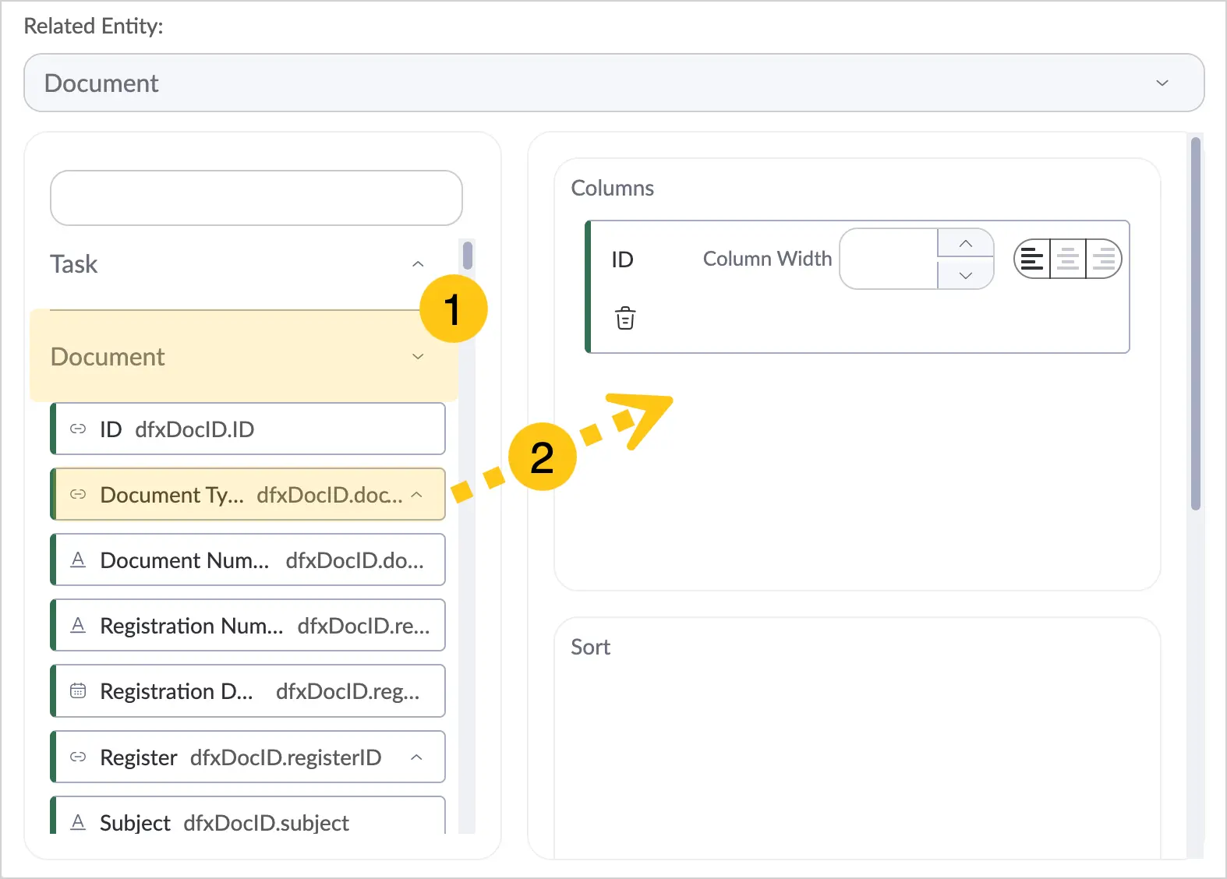Viewport: 1227px width, 879px height.
Task: Click the link icon on ID field
Action: pyautogui.click(x=78, y=429)
